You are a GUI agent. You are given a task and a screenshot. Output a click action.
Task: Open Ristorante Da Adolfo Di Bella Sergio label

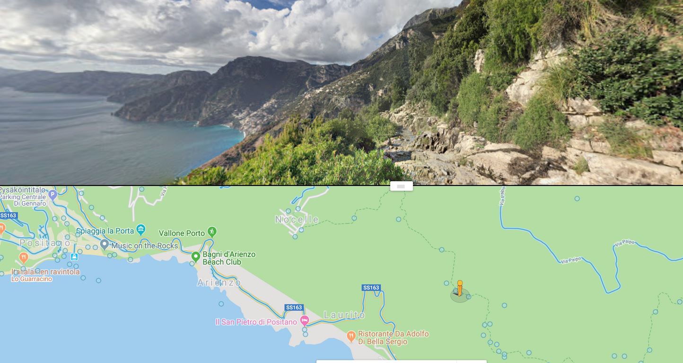(x=394, y=337)
